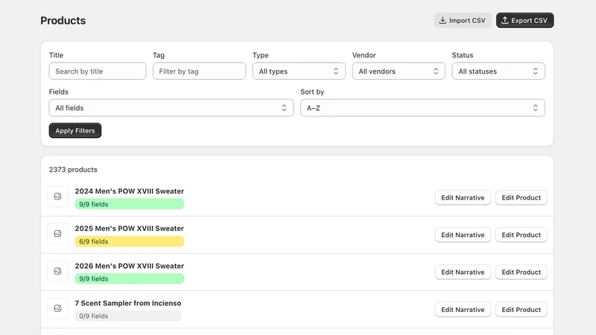The height and width of the screenshot is (335, 596).
Task: Click the chevron arrows in the Type select
Action: click(x=336, y=71)
